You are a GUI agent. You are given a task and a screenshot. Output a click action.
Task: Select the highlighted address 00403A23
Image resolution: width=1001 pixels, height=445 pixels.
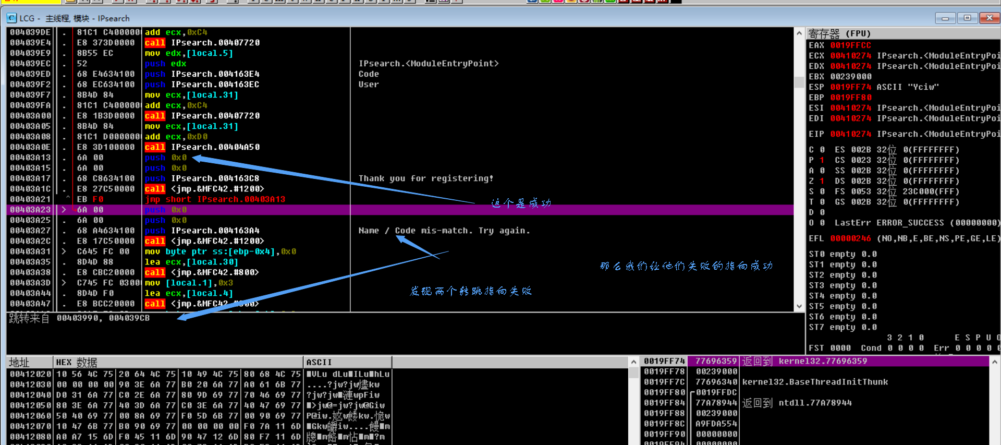(x=30, y=210)
